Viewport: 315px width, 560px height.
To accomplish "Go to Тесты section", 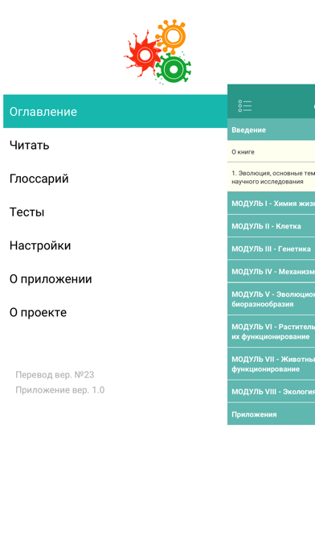I will coord(115,212).
